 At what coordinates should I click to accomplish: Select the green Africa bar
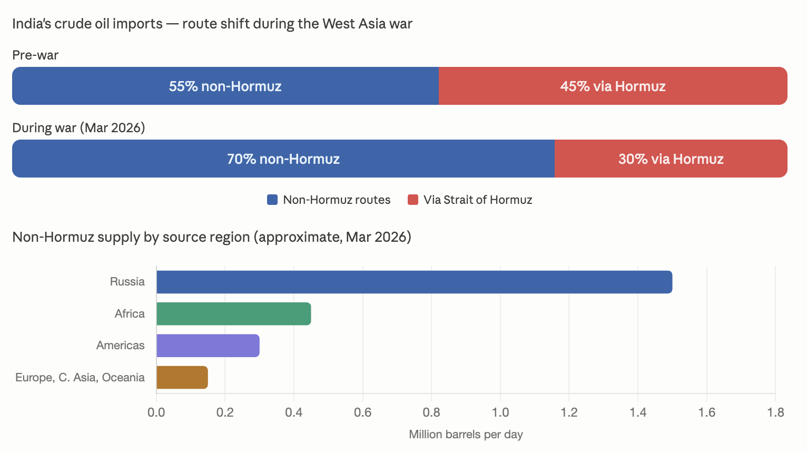click(x=234, y=314)
